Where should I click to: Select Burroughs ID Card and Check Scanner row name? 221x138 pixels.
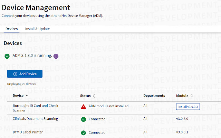coord(35,108)
